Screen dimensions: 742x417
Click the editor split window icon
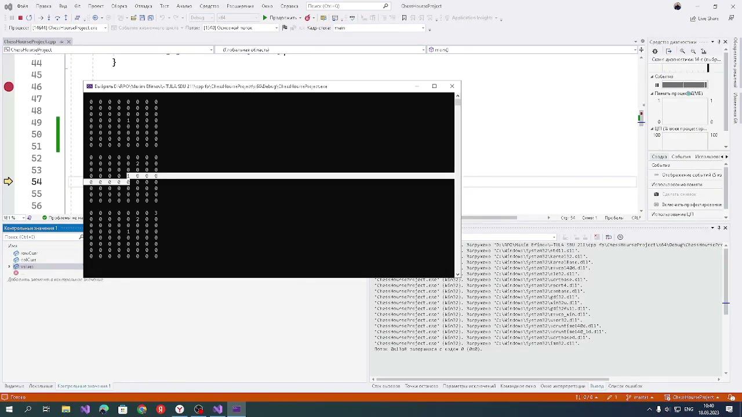click(x=641, y=50)
